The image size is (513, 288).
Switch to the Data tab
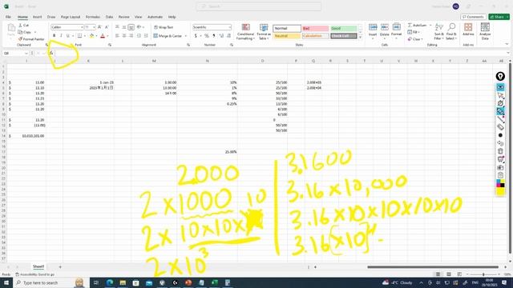(x=109, y=17)
